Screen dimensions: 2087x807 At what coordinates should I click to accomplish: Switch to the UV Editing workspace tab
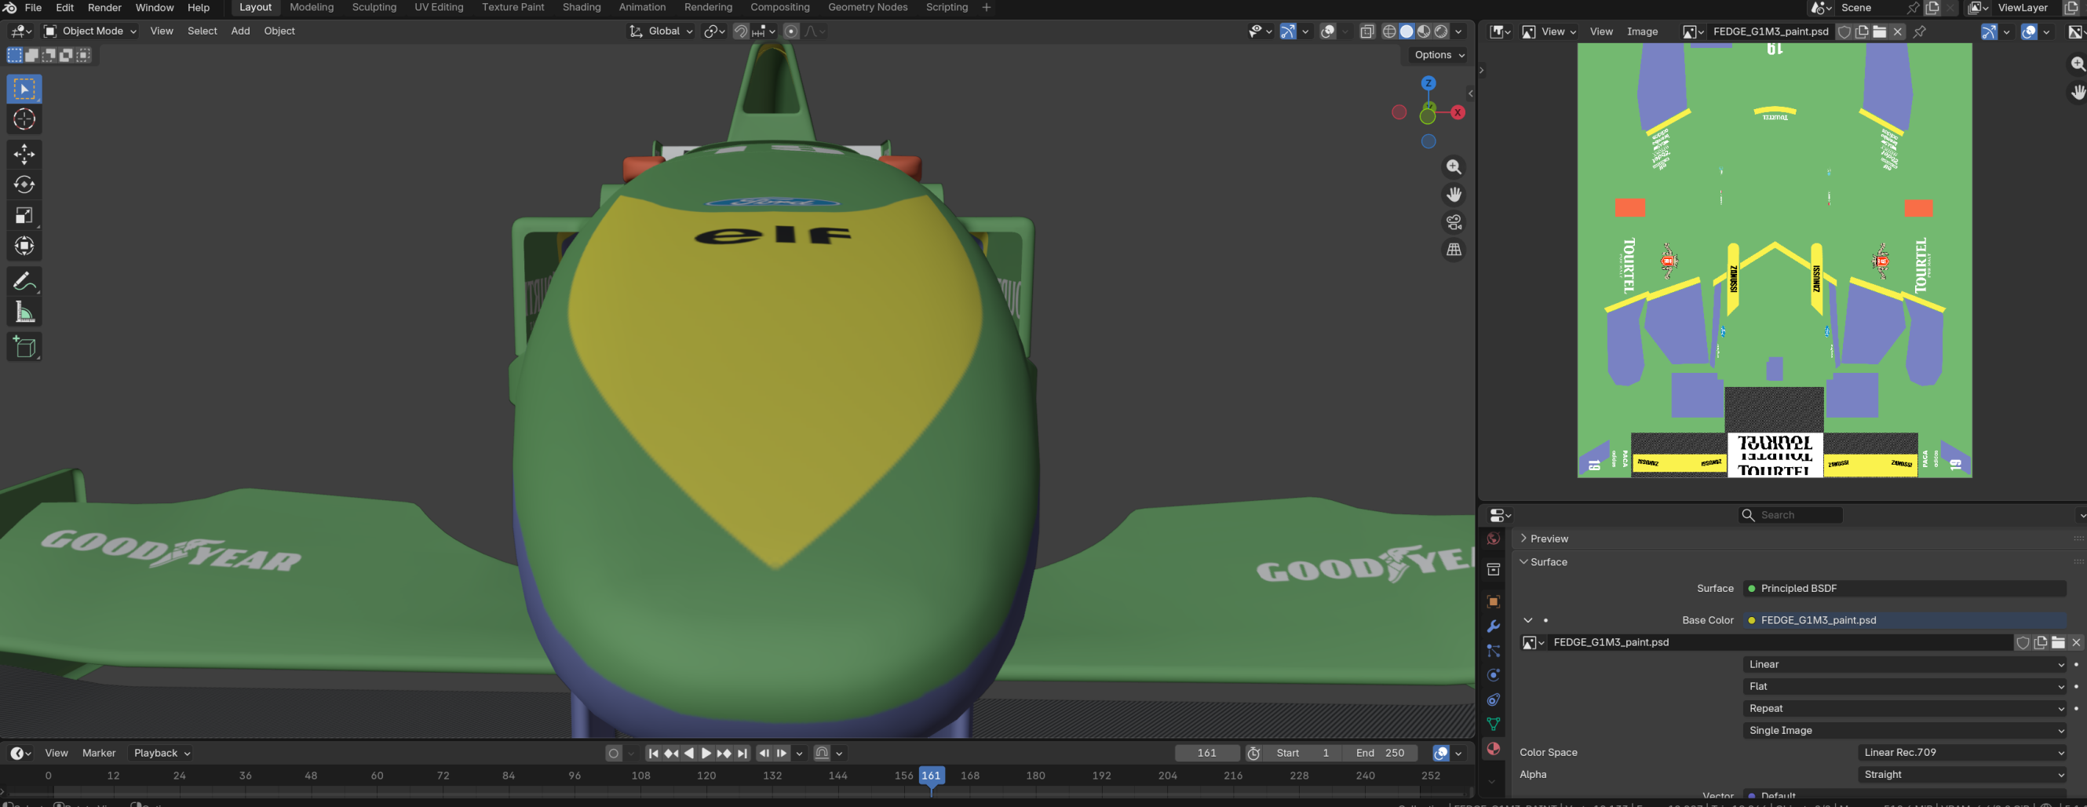[438, 7]
